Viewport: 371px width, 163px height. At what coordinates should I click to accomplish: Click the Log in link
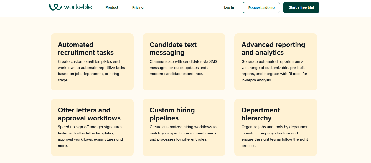click(229, 7)
